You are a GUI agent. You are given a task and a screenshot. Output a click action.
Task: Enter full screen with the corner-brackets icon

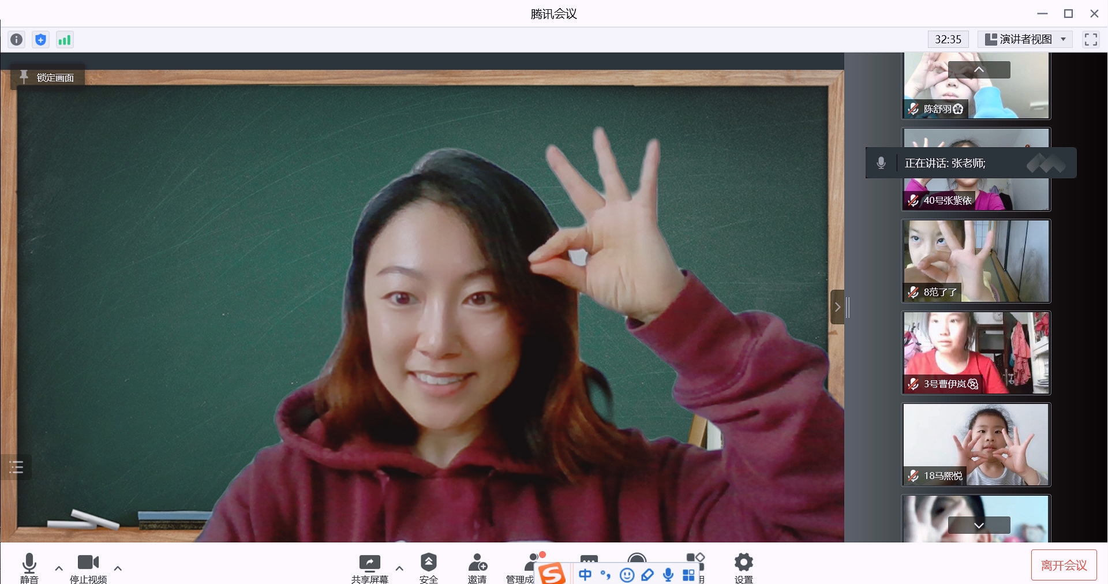click(x=1090, y=39)
